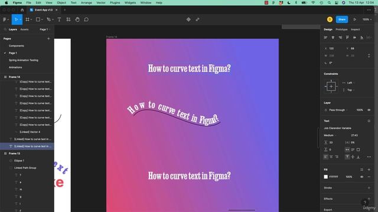Toggle FFFFFF fill visibility eye
Screen dimensions: 378x212
click(x=361, y=177)
